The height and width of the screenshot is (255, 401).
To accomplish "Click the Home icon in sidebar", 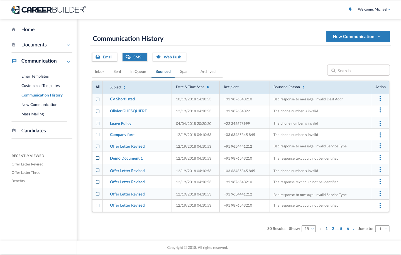I will 14,29.
